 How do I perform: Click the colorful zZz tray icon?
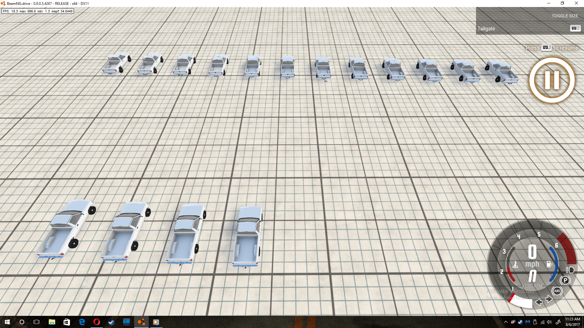[513, 322]
